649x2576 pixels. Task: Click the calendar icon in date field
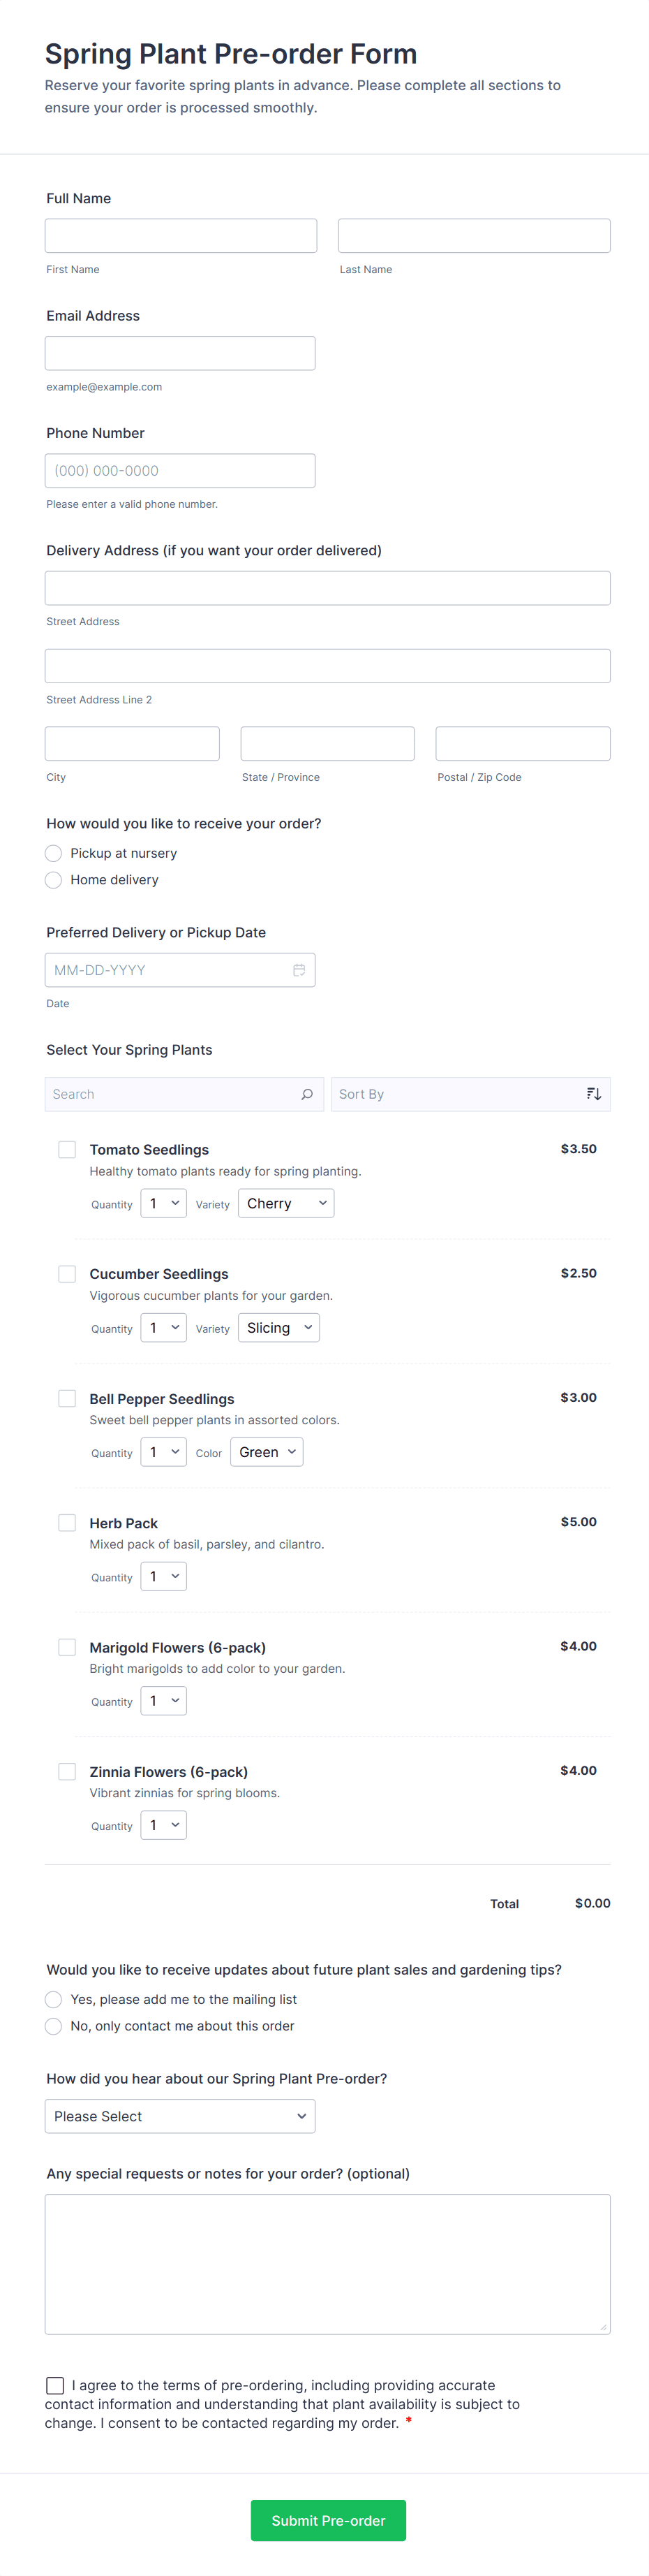(x=299, y=970)
